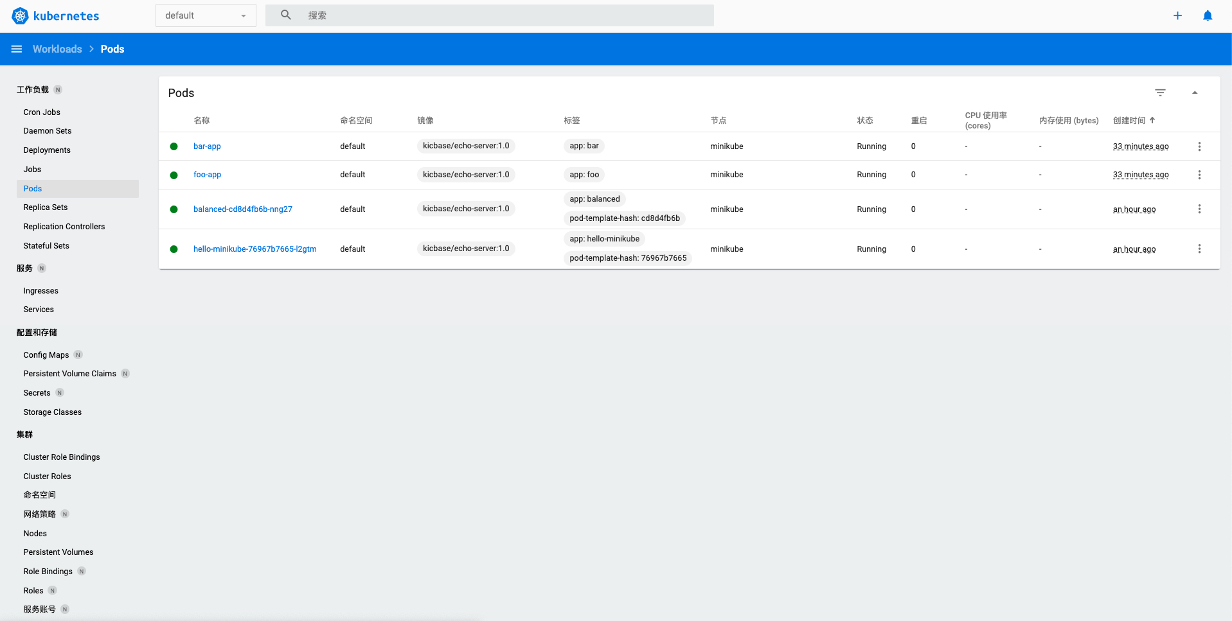Open 命名空间 in sidebar
This screenshot has height=621, width=1232.
pyautogui.click(x=40, y=495)
